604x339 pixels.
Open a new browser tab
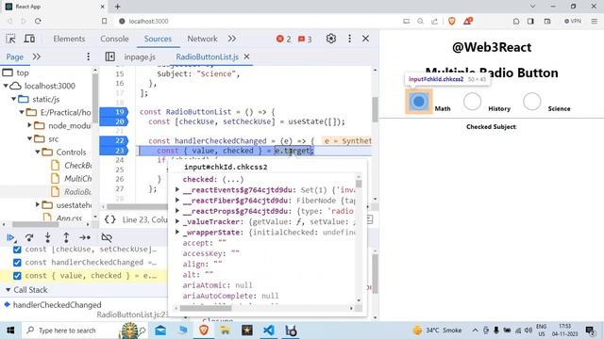click(x=117, y=7)
